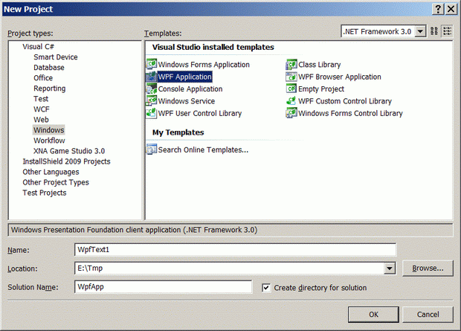The height and width of the screenshot is (331, 461).
Task: Select Office project type
Action: (43, 78)
